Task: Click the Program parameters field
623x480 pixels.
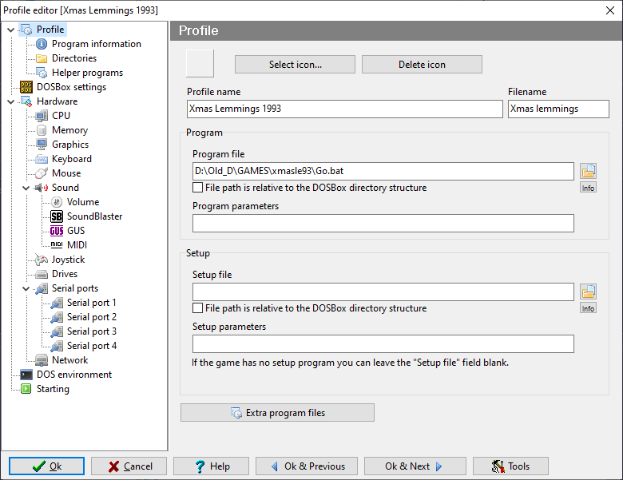Action: coord(383,224)
